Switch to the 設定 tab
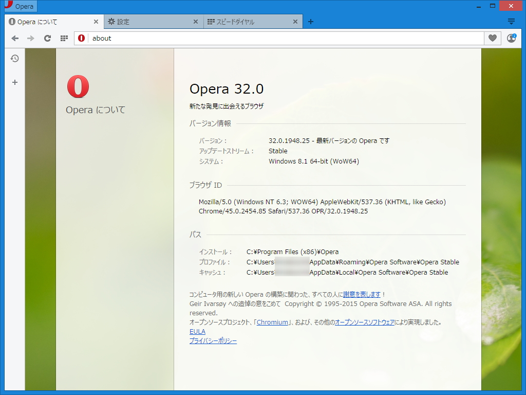 [144, 21]
